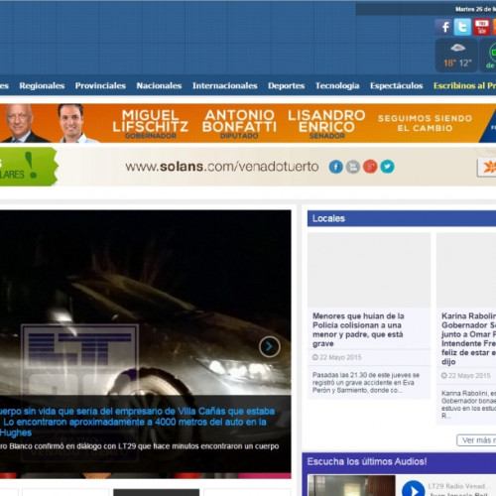This screenshot has height=496, width=496.
Task: Go to the Nacionales section
Action: [x=159, y=86]
